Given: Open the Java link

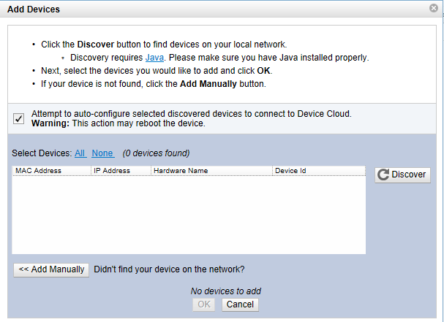Looking at the screenshot, I should pos(155,57).
